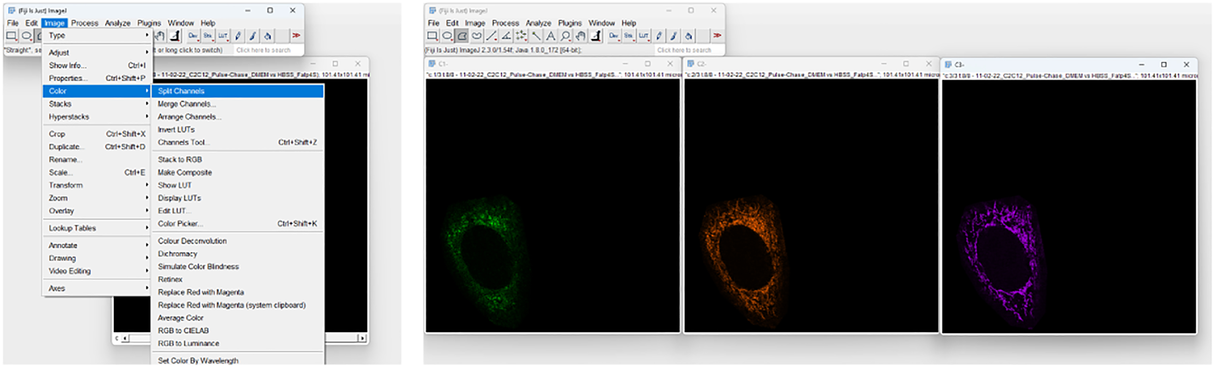Open the Plugins menu

point(570,23)
